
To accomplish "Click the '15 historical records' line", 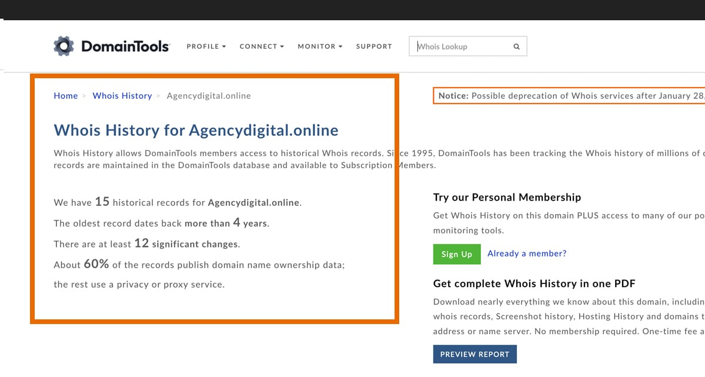I will coord(178,202).
